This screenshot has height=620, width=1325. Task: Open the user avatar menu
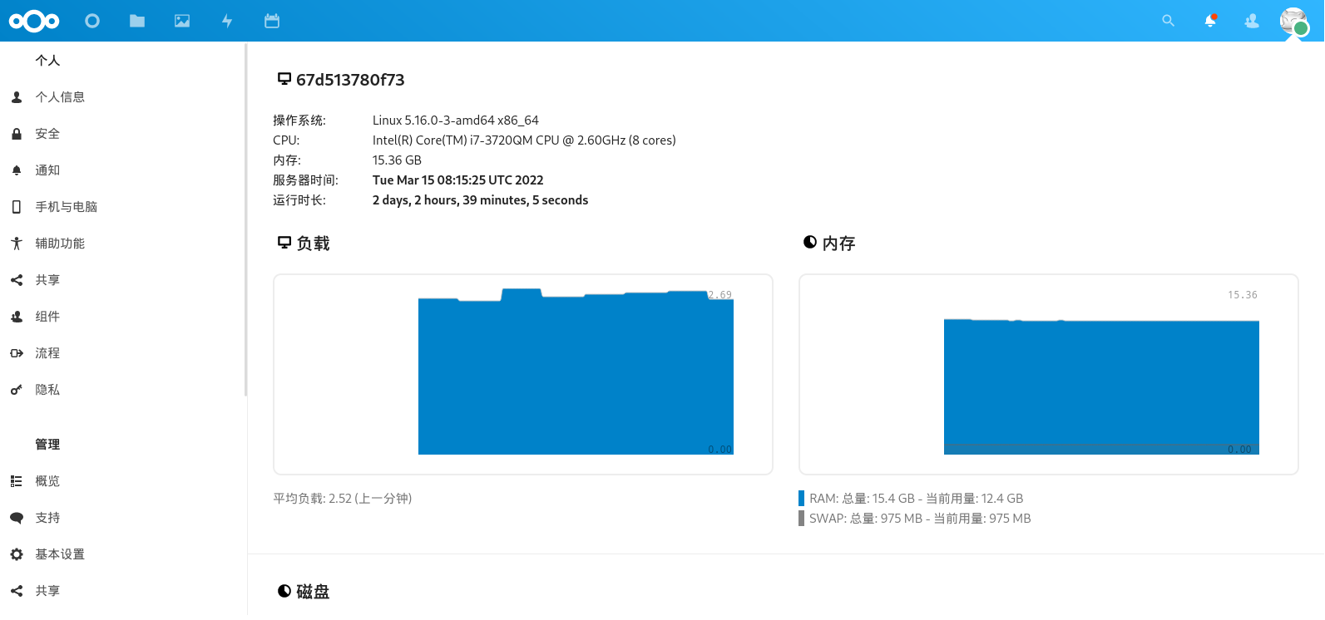(1293, 21)
